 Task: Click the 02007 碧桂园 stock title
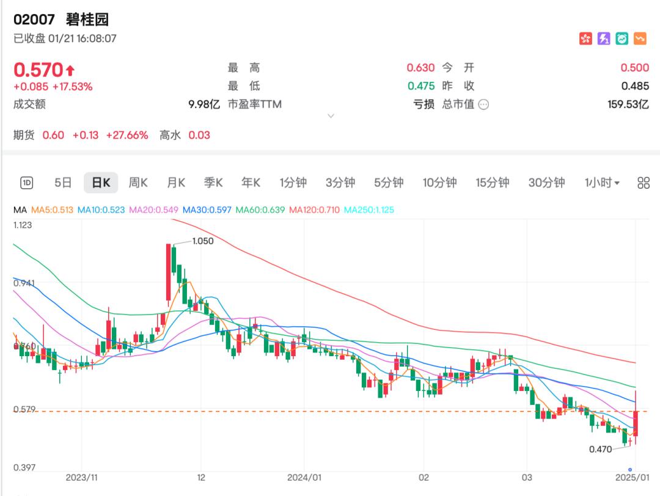[61, 20]
